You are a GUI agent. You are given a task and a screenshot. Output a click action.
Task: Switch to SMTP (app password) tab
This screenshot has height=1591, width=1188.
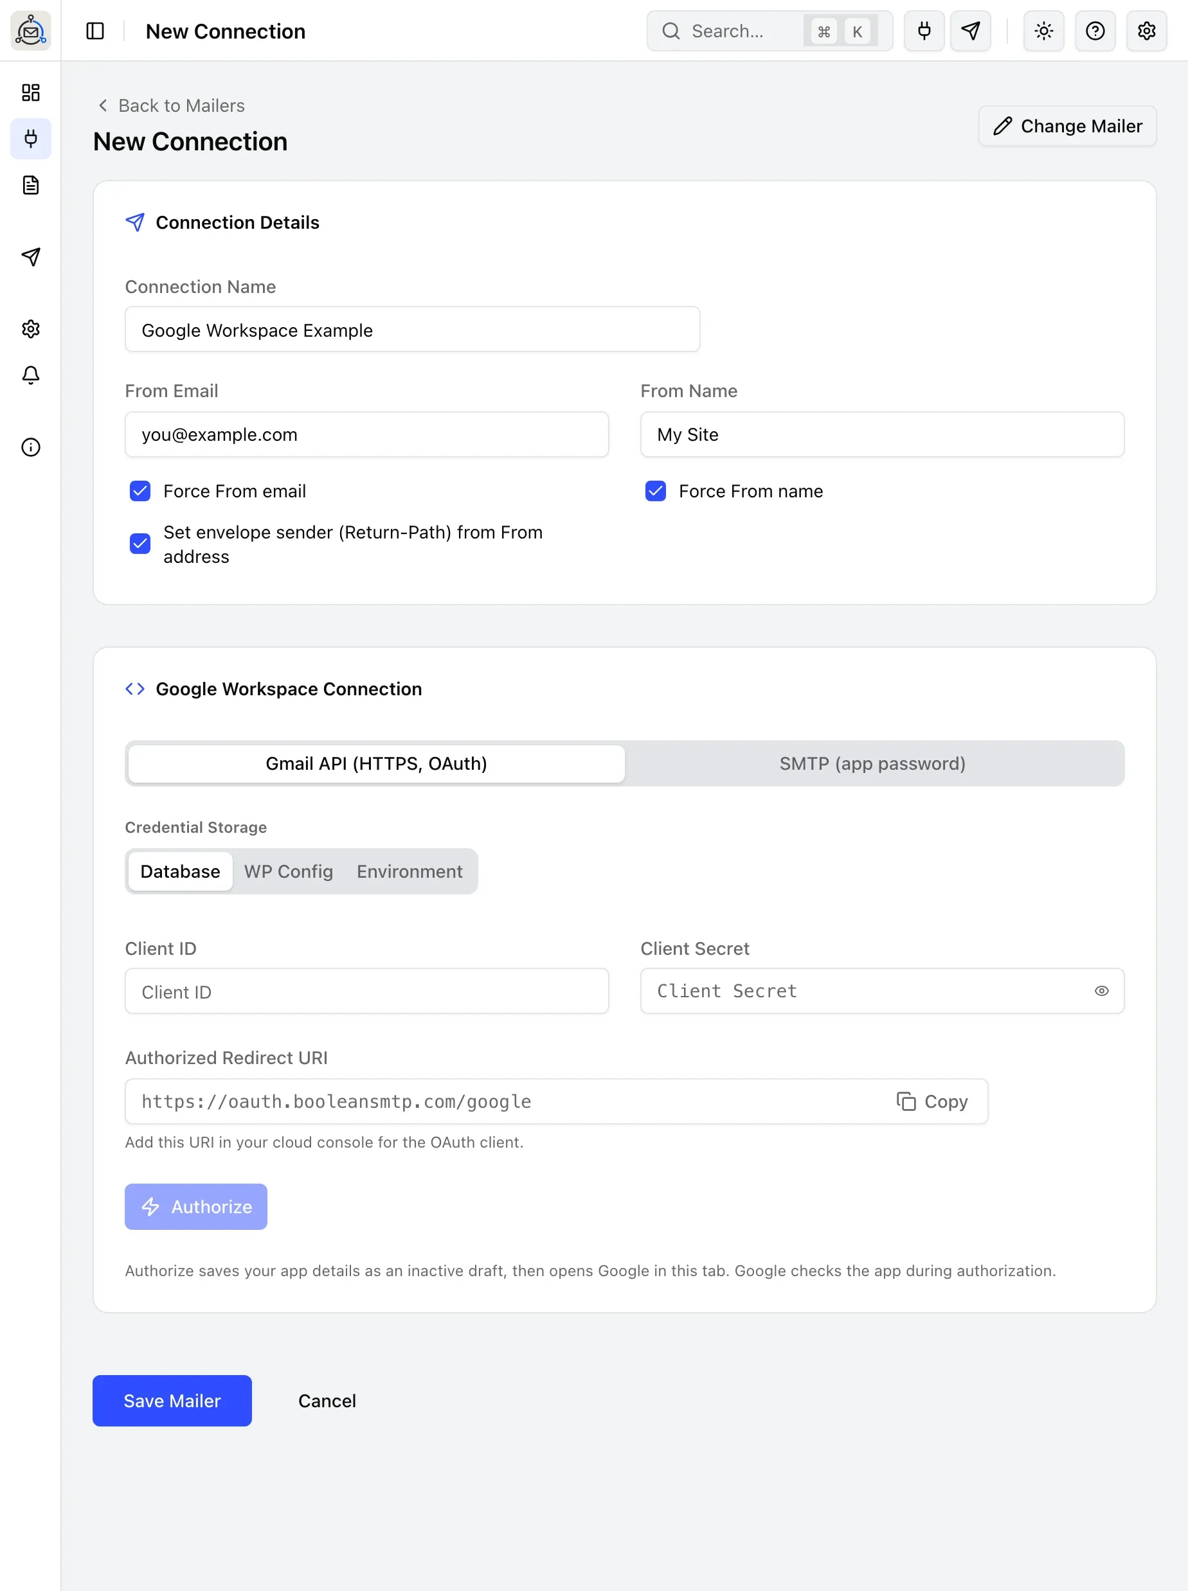872,763
